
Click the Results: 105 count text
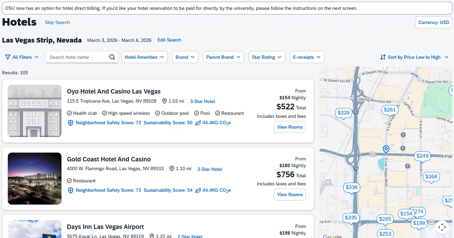[x=15, y=73]
